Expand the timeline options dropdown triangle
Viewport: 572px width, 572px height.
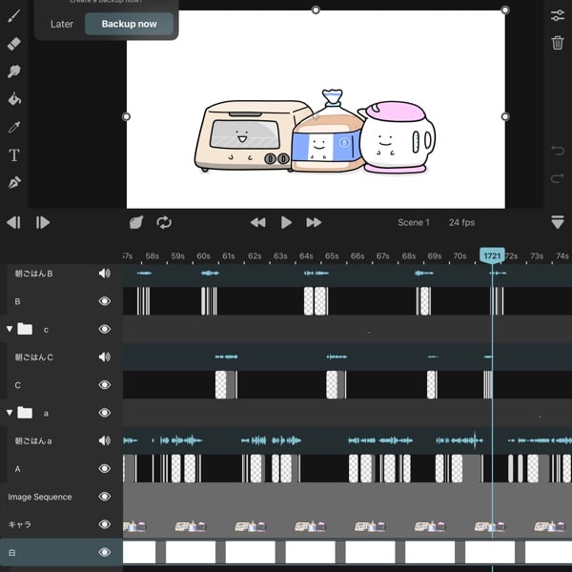pos(558,222)
